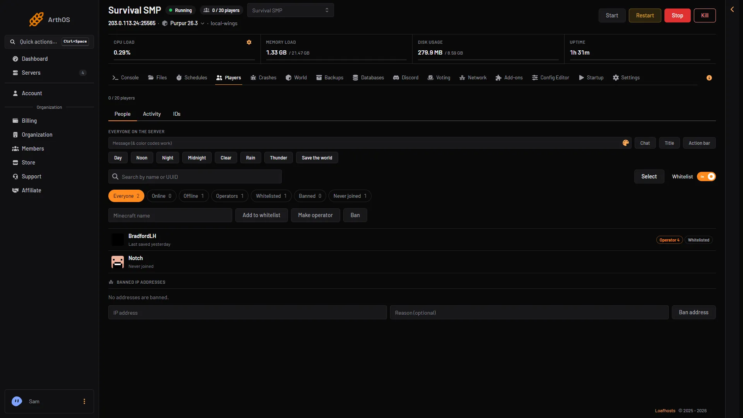Filter players by Operators chip
743x418 pixels.
pyautogui.click(x=230, y=196)
